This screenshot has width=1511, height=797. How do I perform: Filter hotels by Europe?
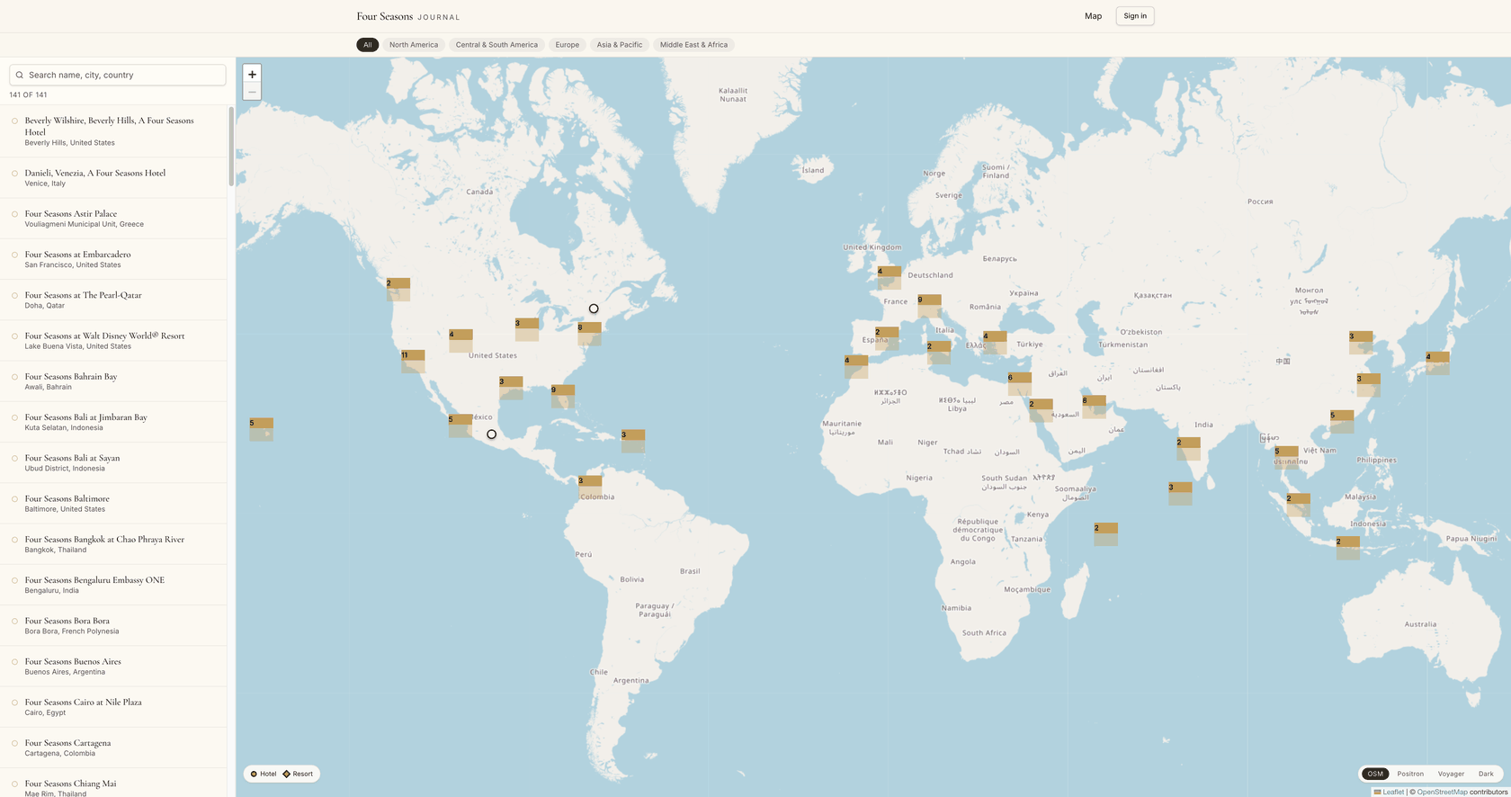(567, 45)
